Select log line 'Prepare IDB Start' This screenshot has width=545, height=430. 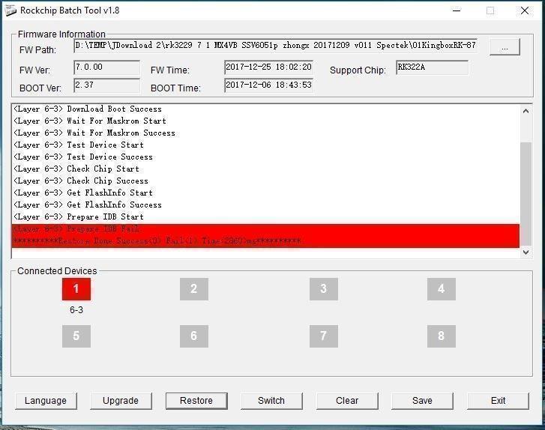tap(79, 216)
